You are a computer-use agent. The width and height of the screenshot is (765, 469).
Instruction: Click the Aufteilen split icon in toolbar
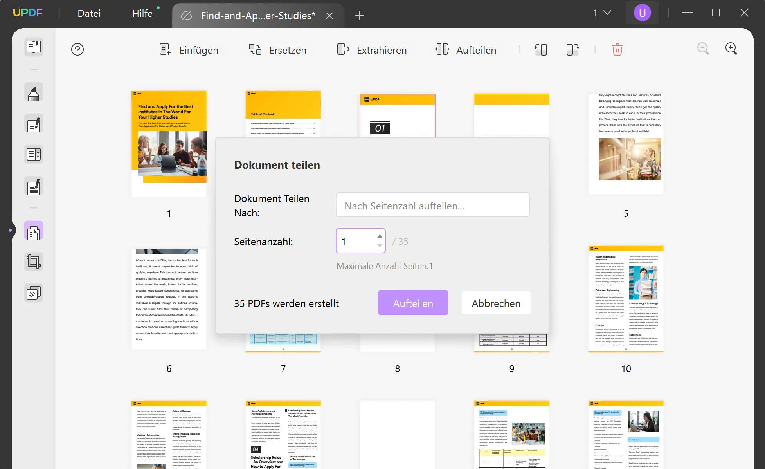point(442,50)
